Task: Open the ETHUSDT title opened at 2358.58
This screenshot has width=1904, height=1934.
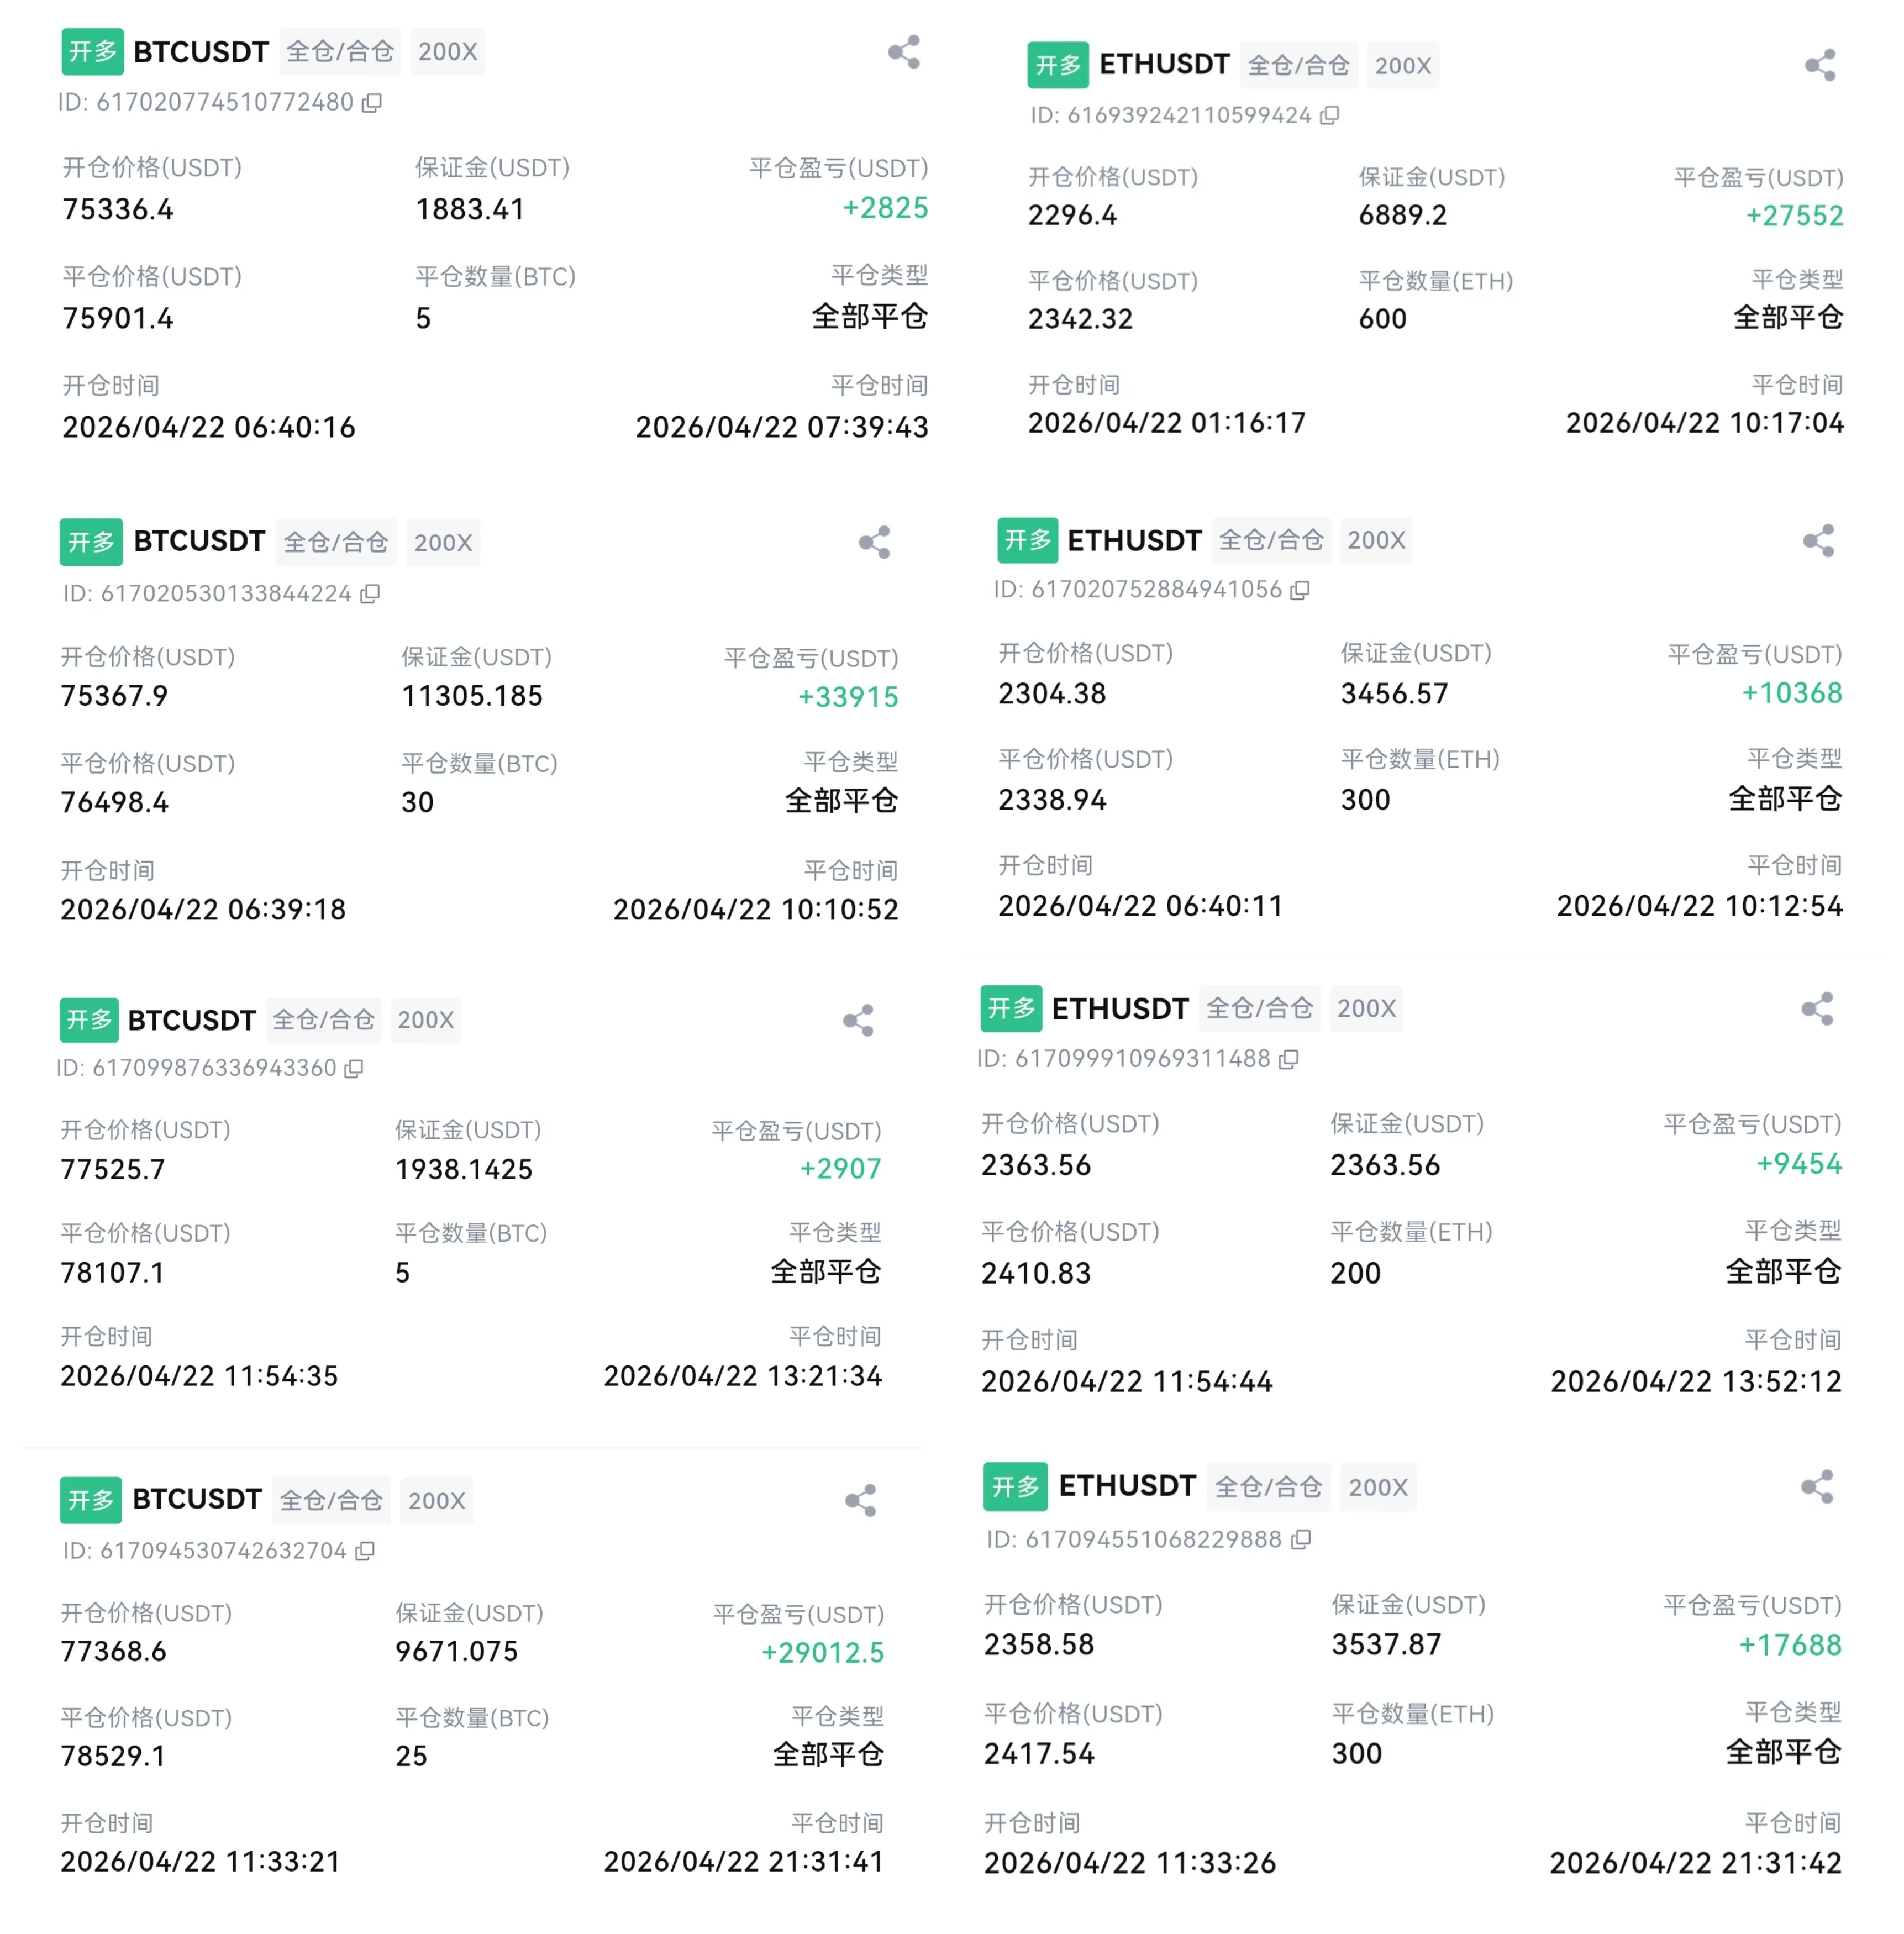Action: pos(1127,1486)
